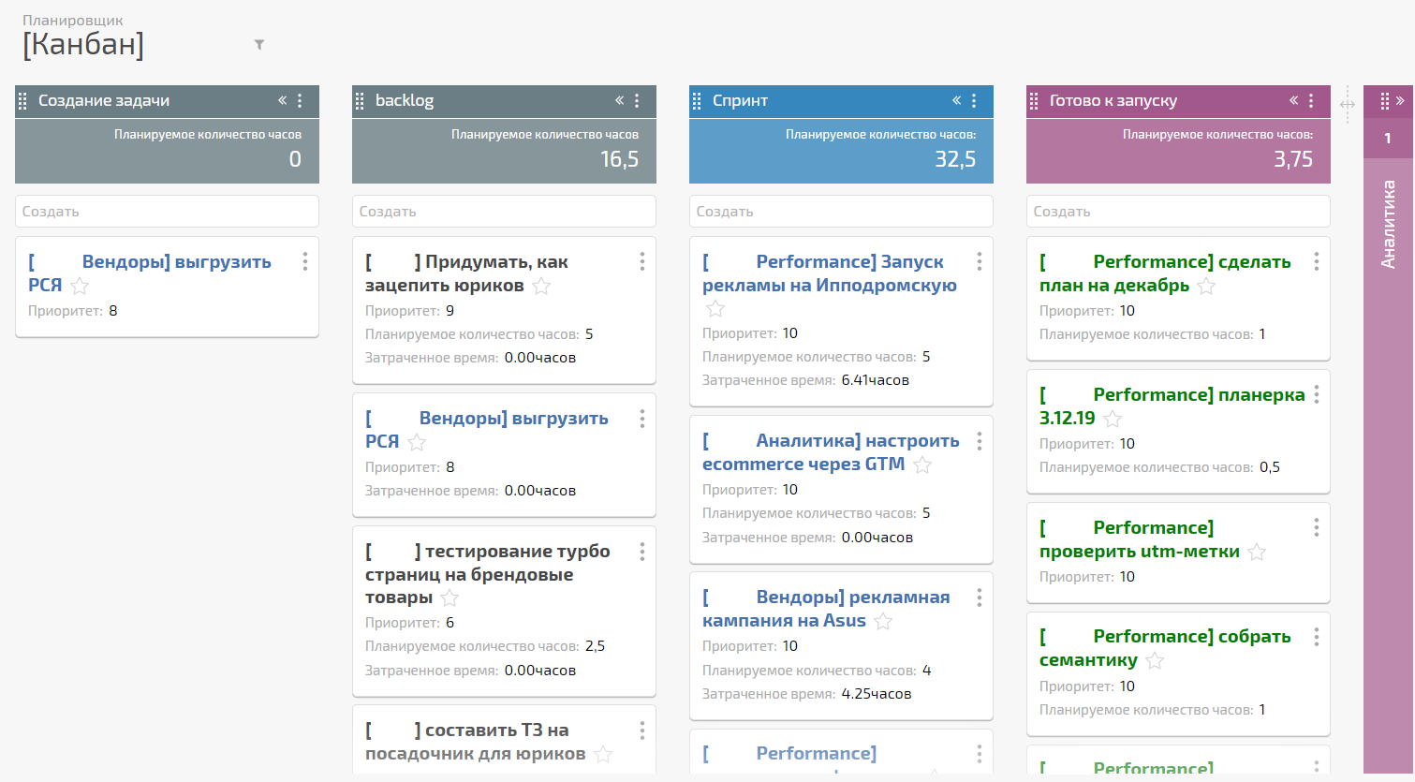The height and width of the screenshot is (782, 1415).
Task: Click drag handle of Создание задачи column
Action: click(23, 101)
